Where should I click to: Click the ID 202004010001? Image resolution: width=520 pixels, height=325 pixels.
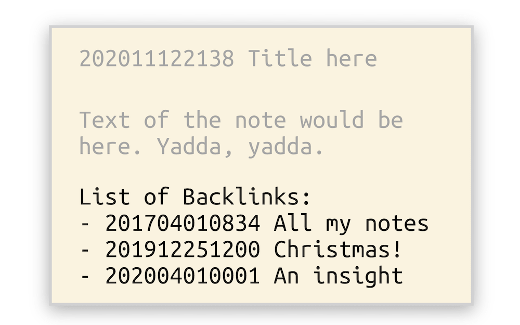pos(183,276)
